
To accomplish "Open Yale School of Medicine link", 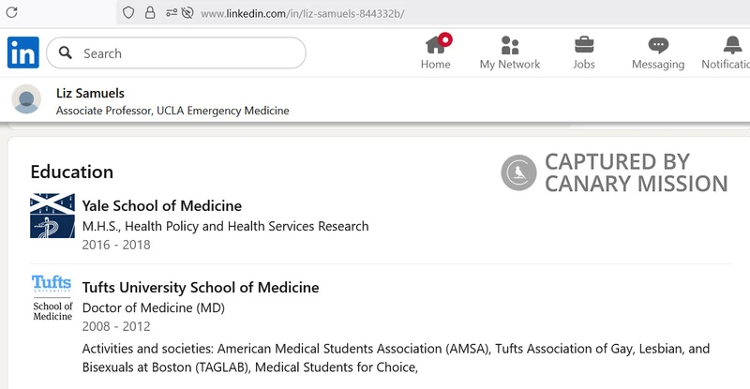I will 162,205.
